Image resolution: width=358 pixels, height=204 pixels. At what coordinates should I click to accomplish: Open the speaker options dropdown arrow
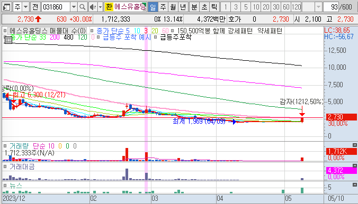point(100,7)
